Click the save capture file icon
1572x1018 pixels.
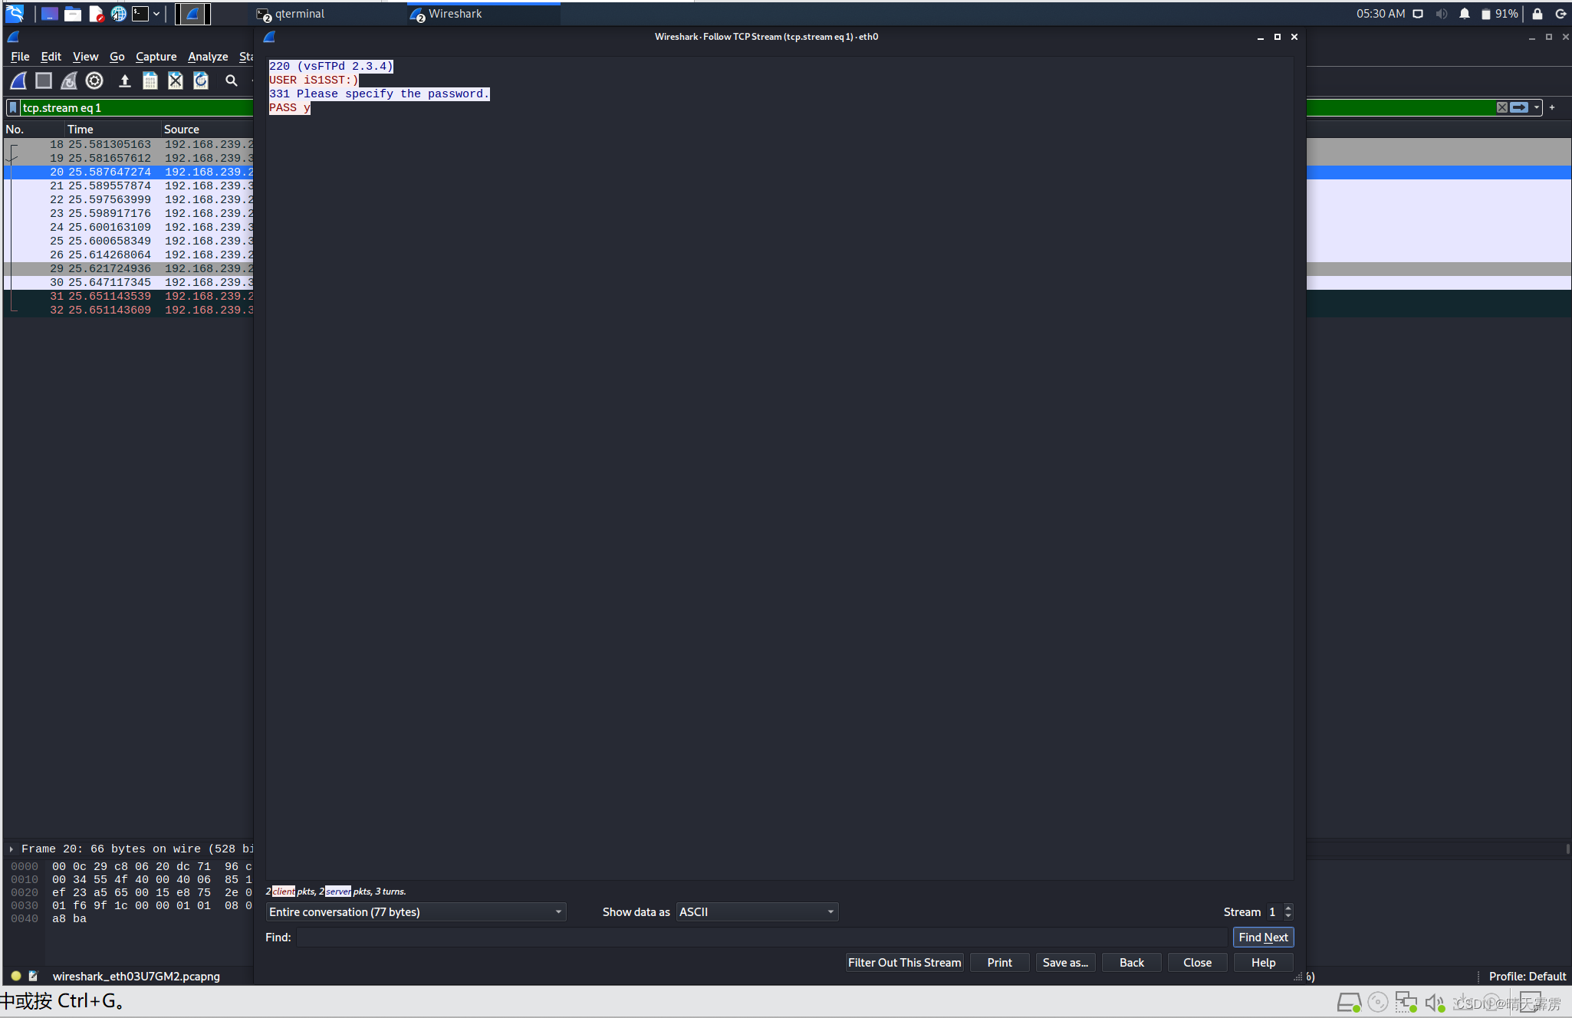150,80
